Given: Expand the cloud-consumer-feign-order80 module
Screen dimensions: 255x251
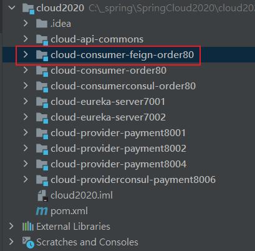Looking at the screenshot, I should [26, 54].
